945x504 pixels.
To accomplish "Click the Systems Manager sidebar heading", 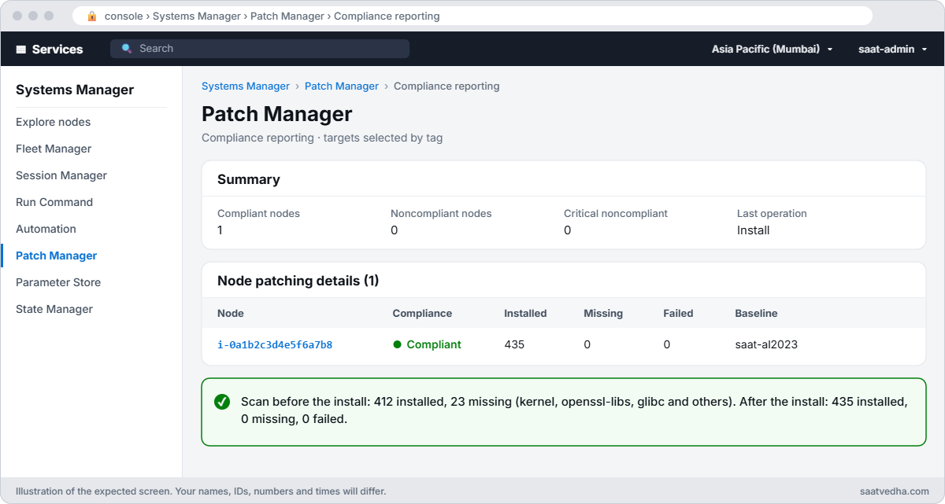I will pos(75,90).
